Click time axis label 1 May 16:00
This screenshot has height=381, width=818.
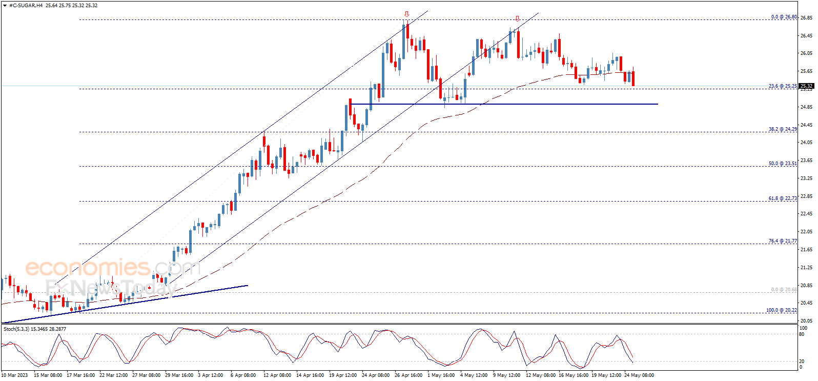tap(441, 375)
